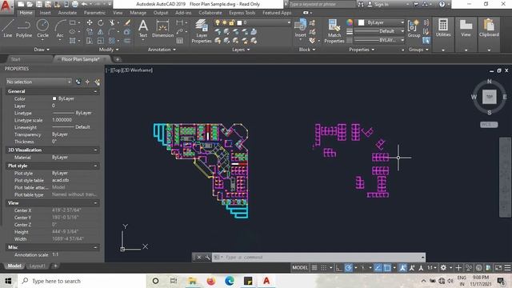Toggle polar tracking in status bar

click(x=348, y=268)
